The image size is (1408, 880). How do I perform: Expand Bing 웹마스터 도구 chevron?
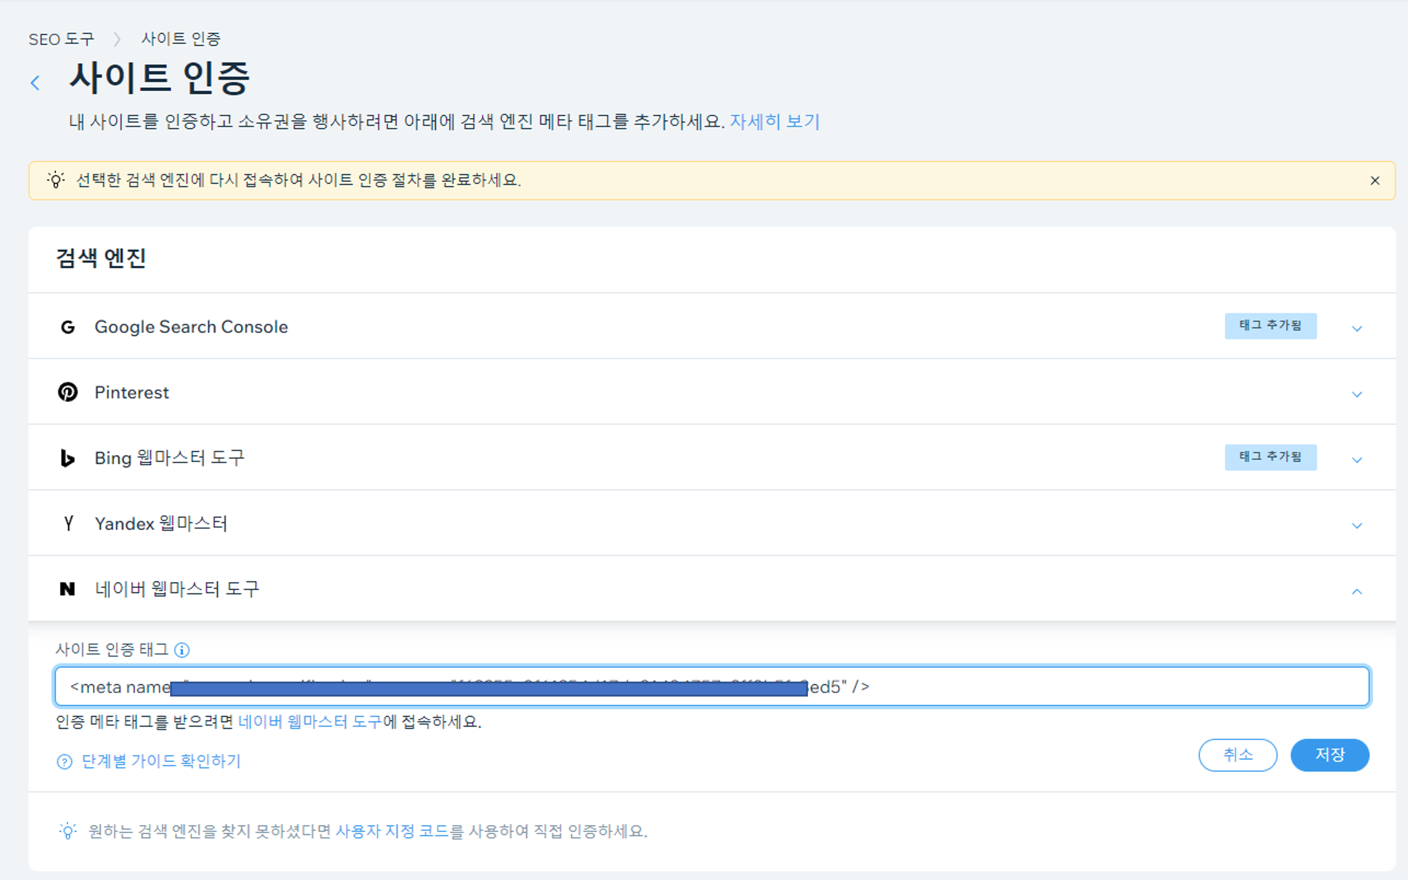1357,460
